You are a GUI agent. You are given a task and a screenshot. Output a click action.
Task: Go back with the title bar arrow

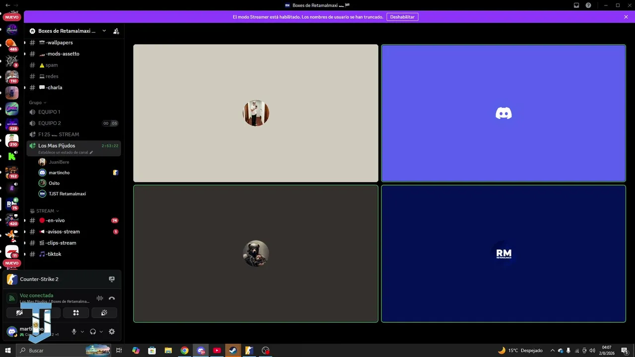pyautogui.click(x=7, y=5)
